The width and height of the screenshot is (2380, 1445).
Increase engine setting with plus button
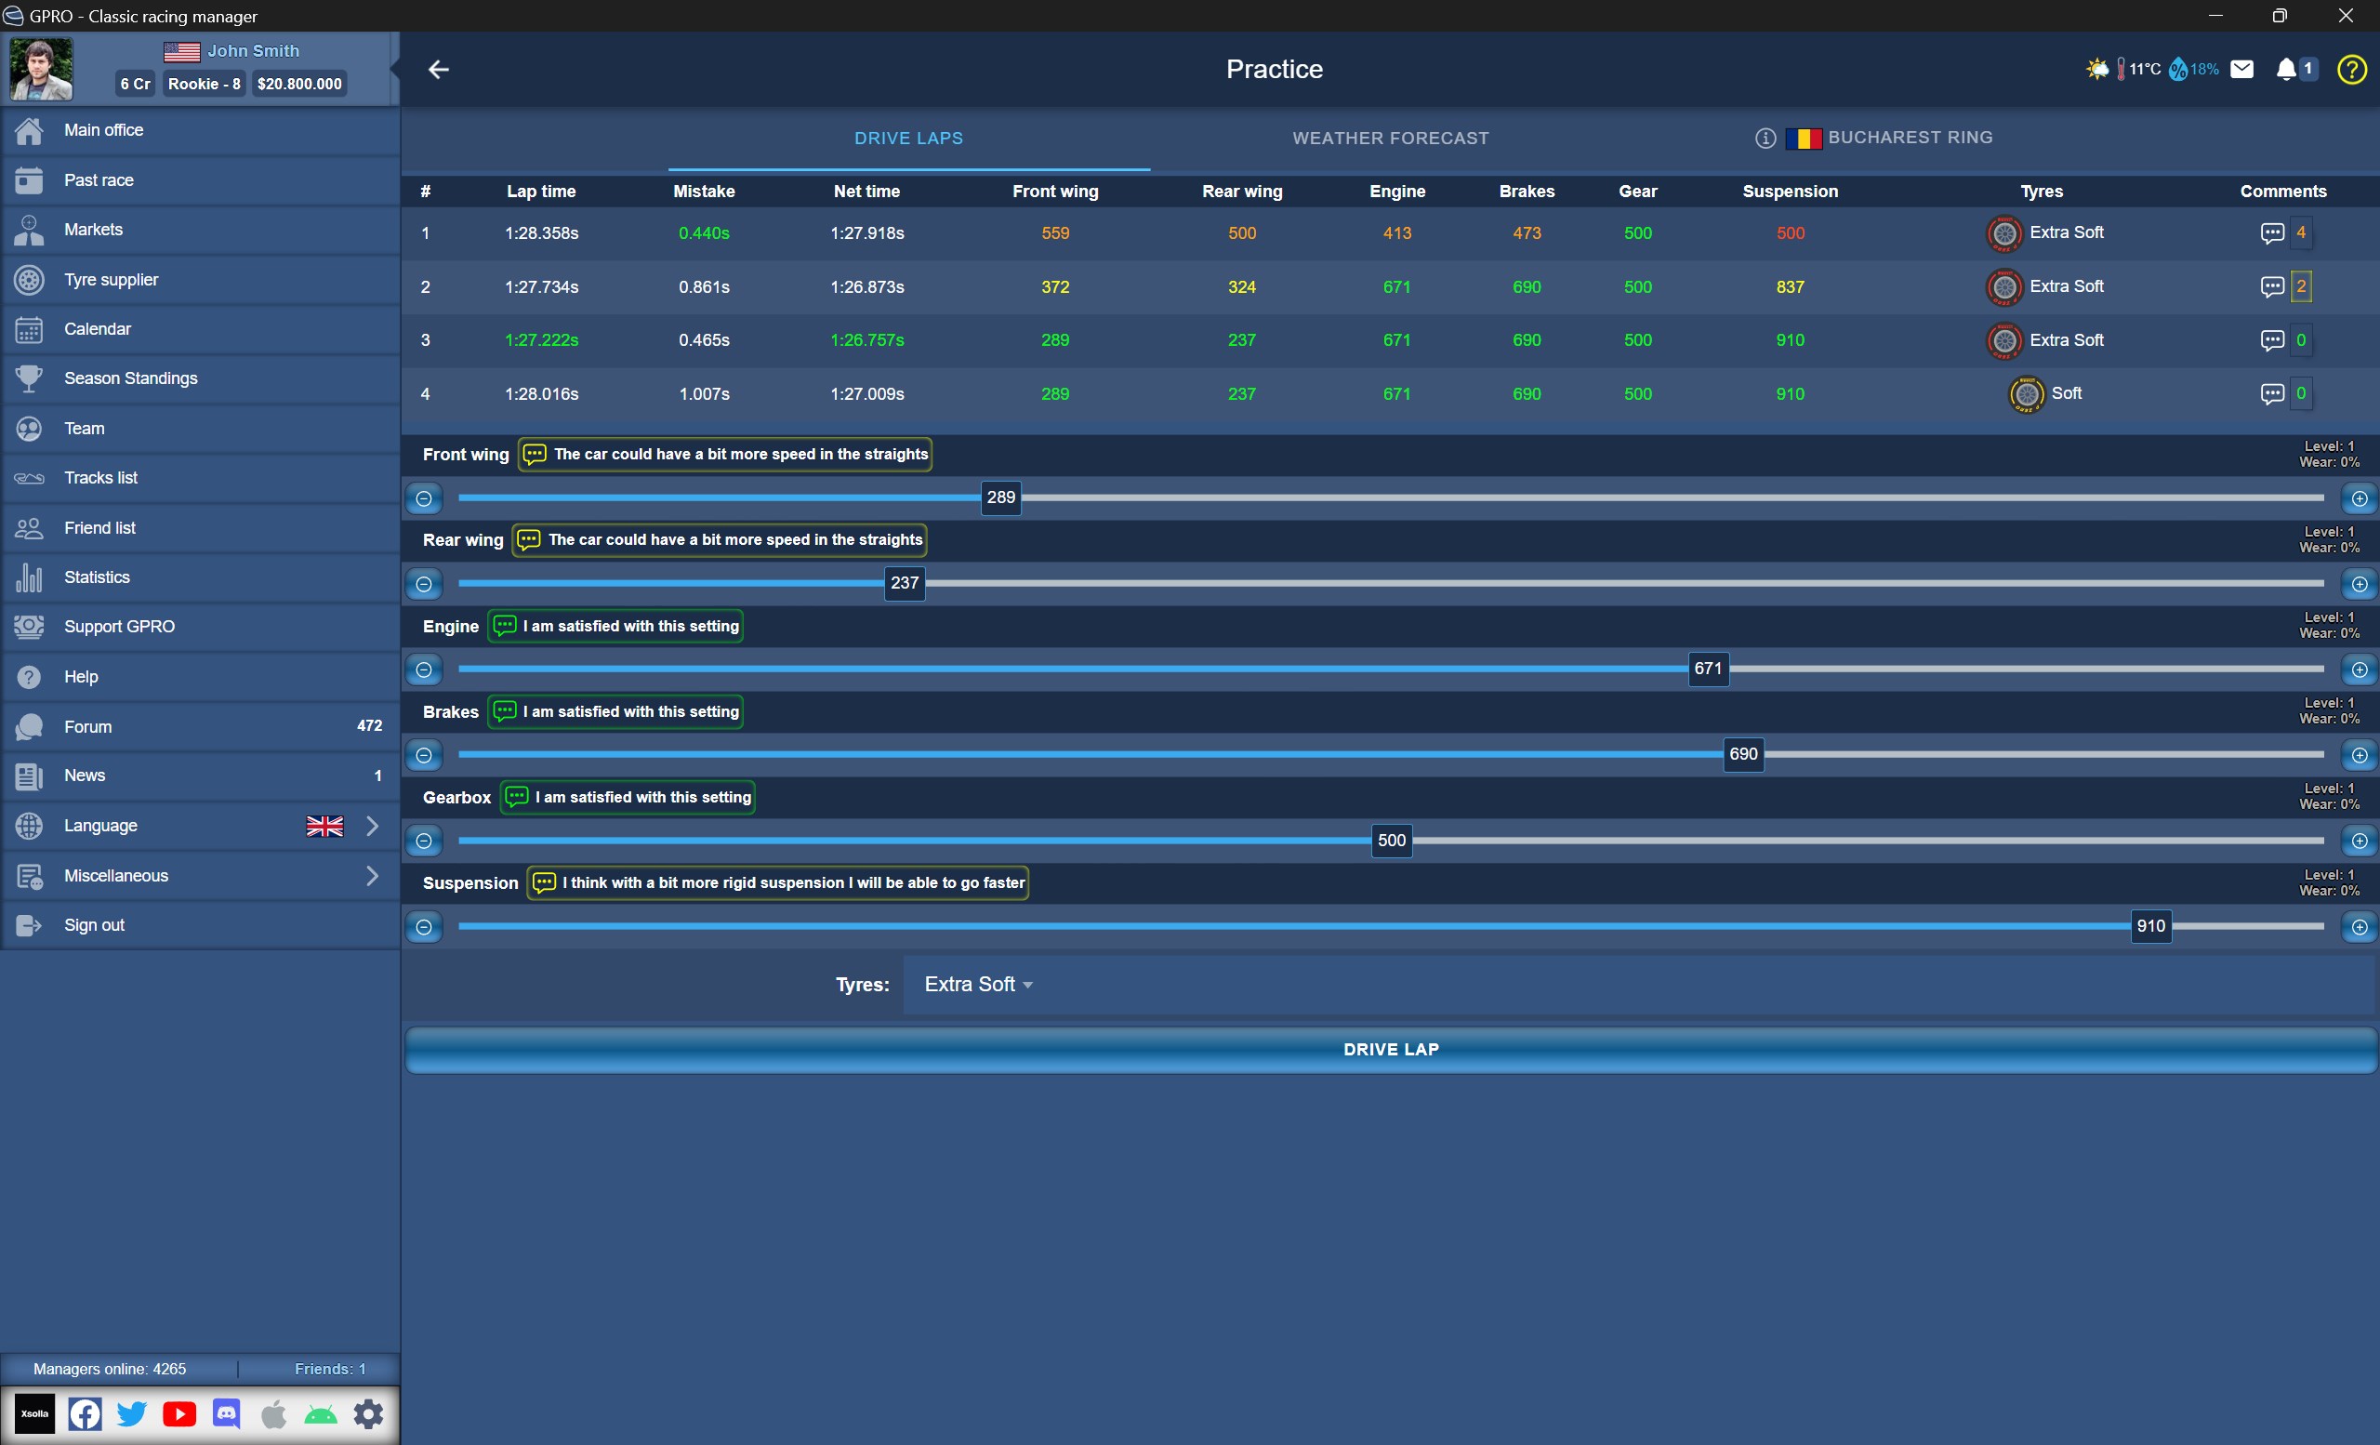(x=2359, y=669)
